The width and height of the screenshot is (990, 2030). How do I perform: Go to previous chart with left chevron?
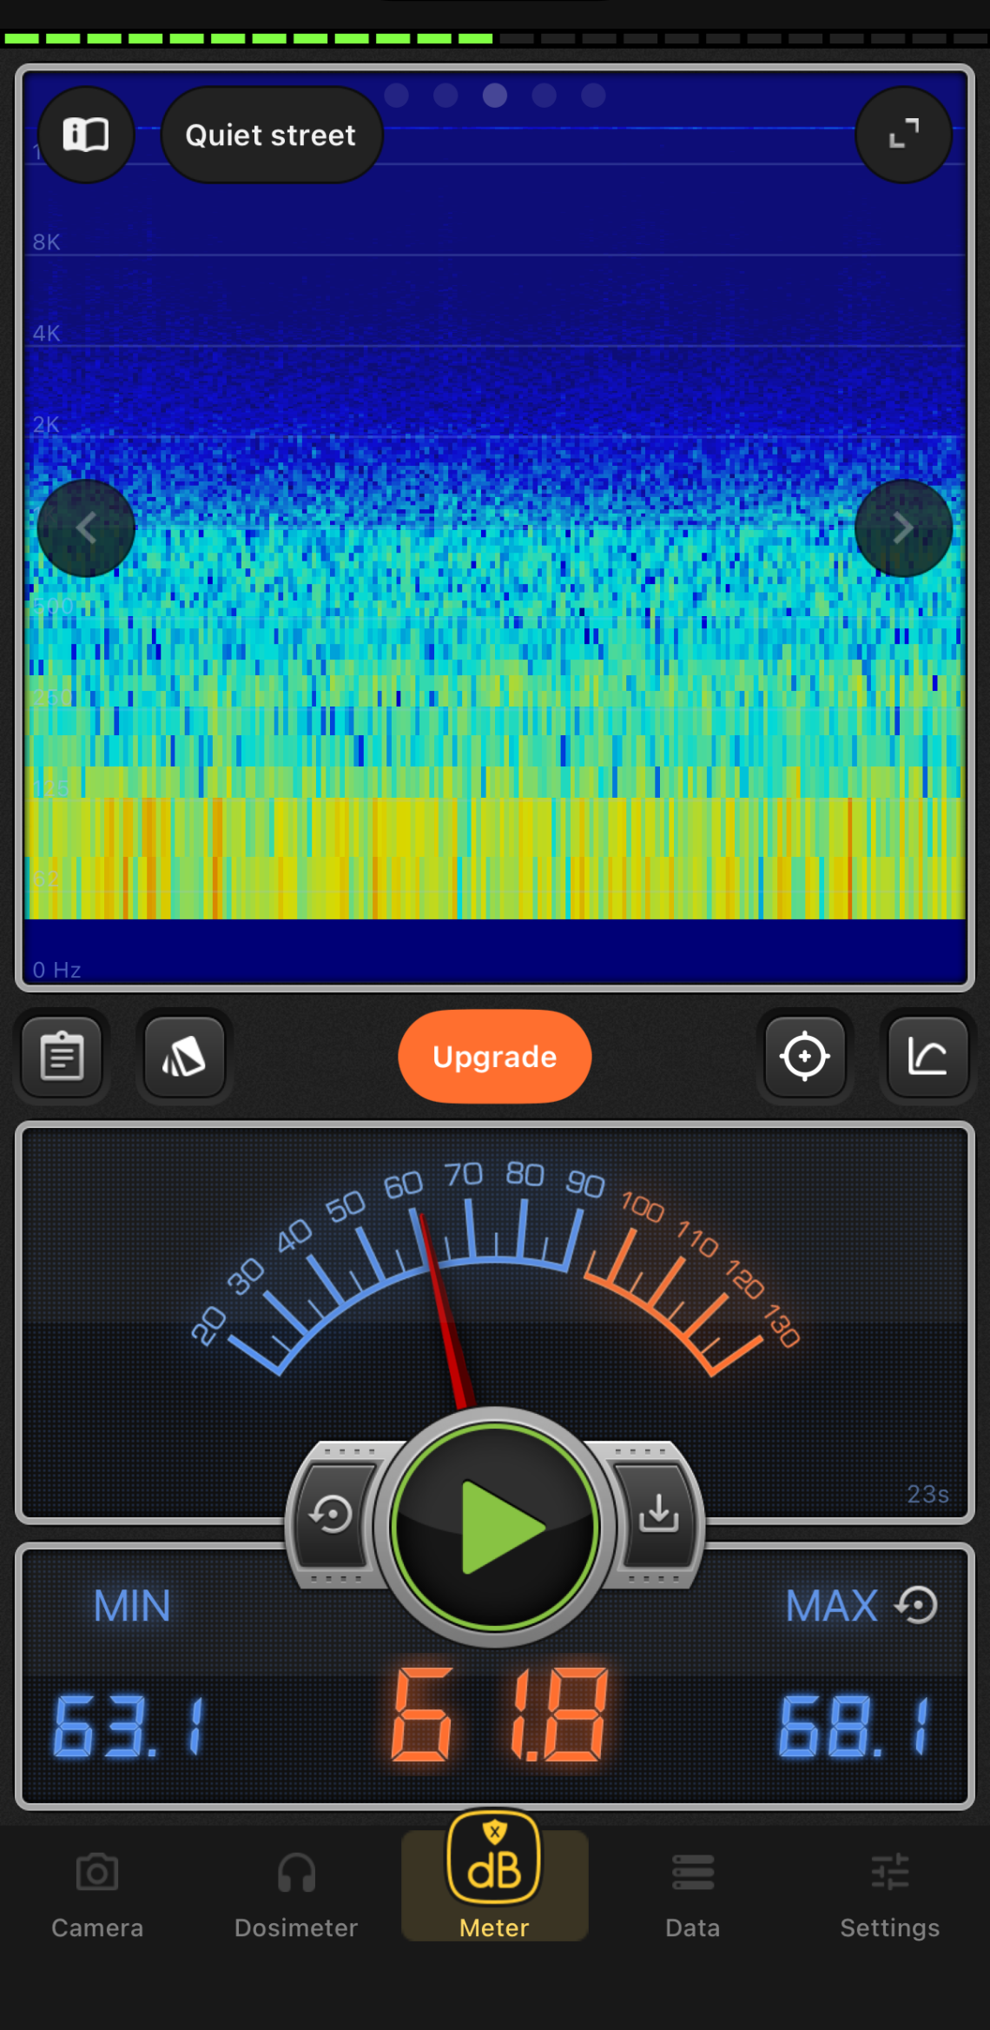pos(86,527)
